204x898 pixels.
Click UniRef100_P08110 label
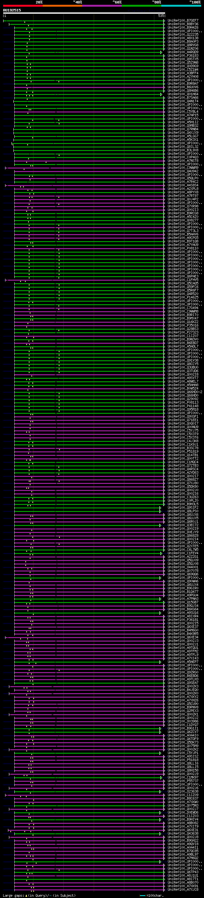(183, 248)
